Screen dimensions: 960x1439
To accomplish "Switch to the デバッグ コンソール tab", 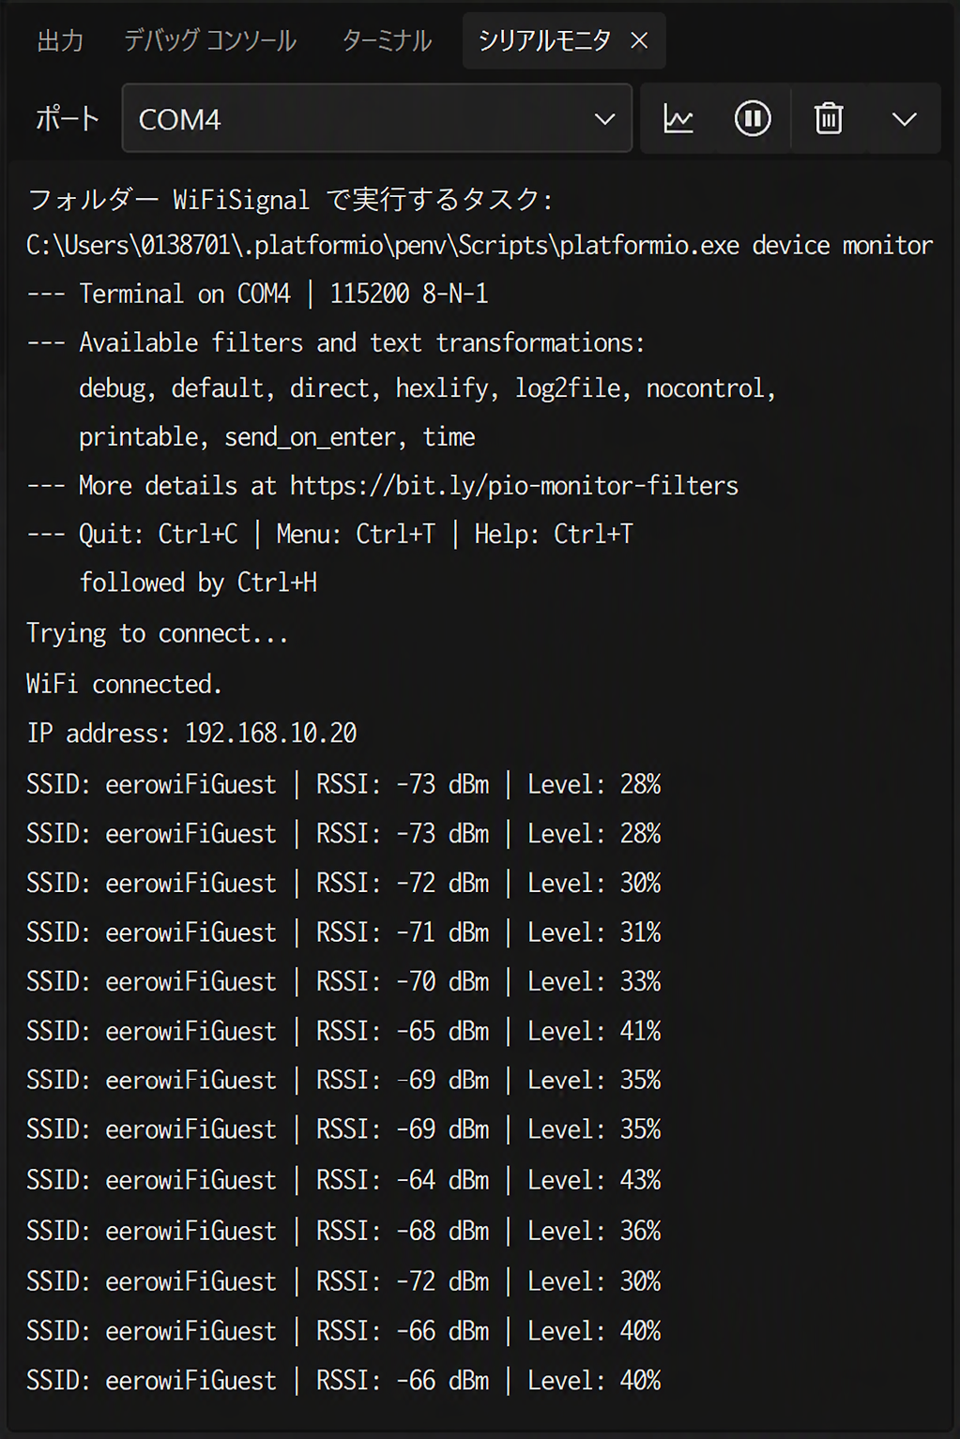I will pos(210,40).
